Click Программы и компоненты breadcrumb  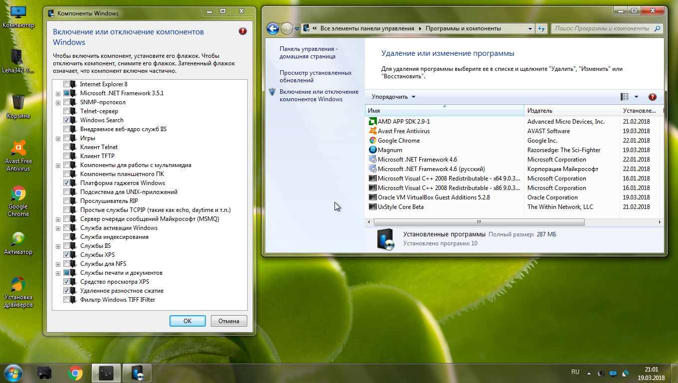pos(463,28)
